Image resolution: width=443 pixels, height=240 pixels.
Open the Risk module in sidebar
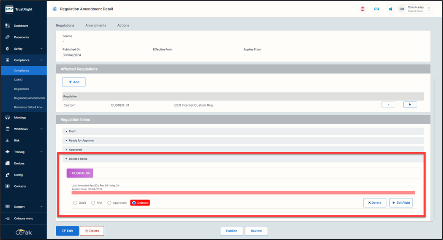click(x=17, y=140)
